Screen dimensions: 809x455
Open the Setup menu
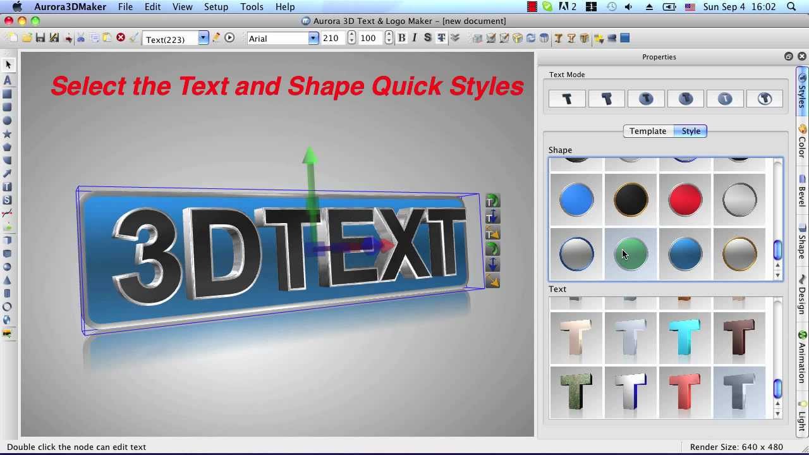pos(216,7)
